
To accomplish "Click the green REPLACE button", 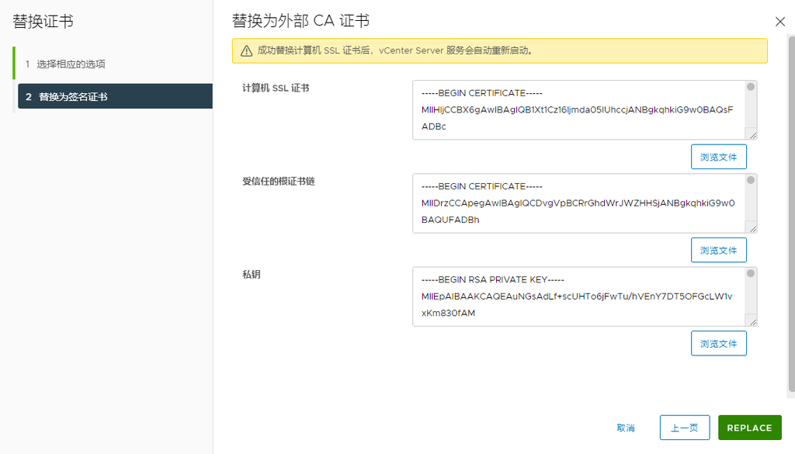I will click(749, 427).
